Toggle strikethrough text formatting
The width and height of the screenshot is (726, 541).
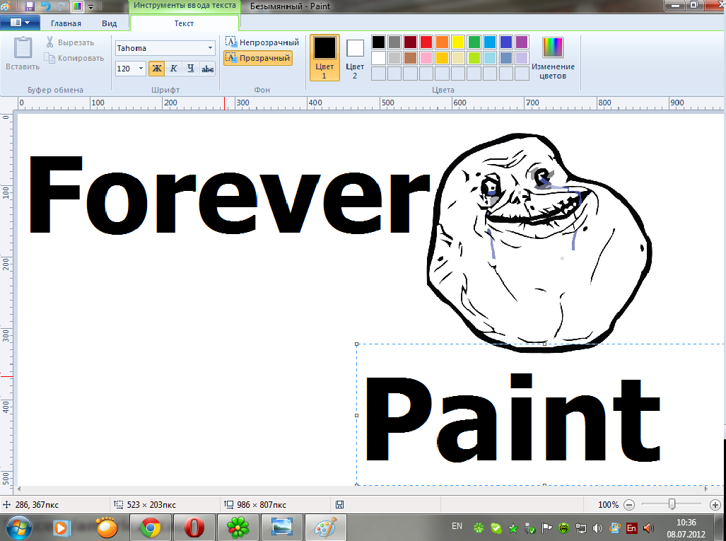(x=208, y=69)
